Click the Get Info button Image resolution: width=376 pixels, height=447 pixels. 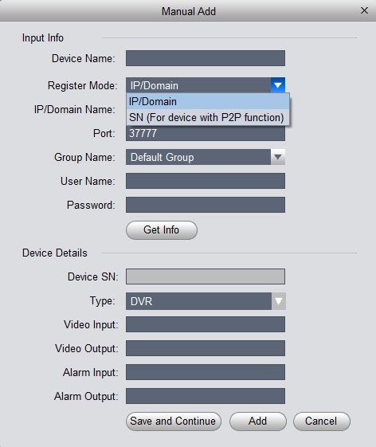[162, 229]
